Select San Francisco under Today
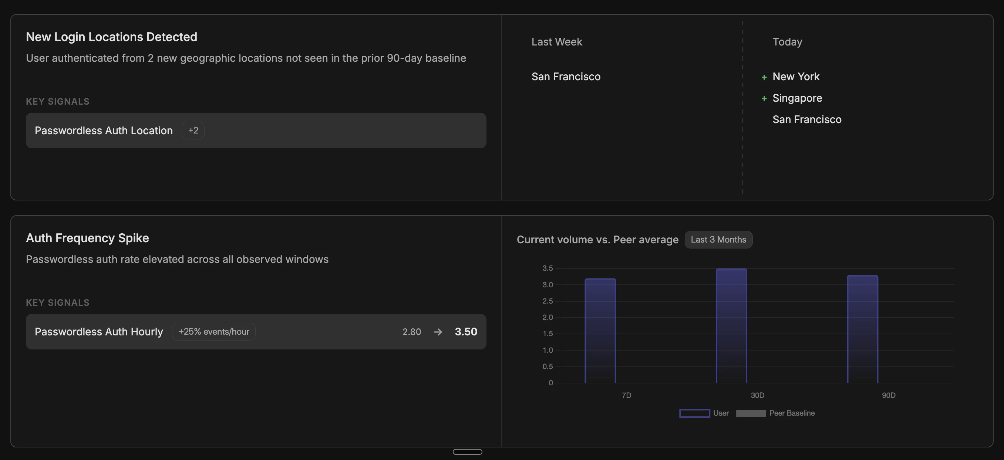The height and width of the screenshot is (460, 1004). click(807, 119)
